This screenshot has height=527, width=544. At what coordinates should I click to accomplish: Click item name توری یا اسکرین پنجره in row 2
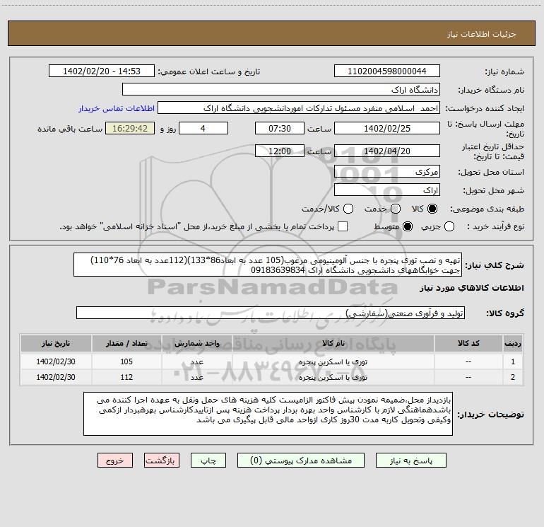[333, 377]
